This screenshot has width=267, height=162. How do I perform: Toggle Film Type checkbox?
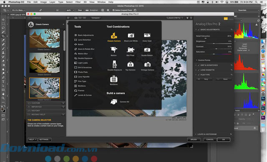(x=199, y=75)
